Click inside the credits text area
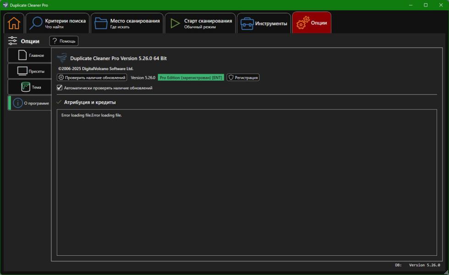 [x=246, y=183]
